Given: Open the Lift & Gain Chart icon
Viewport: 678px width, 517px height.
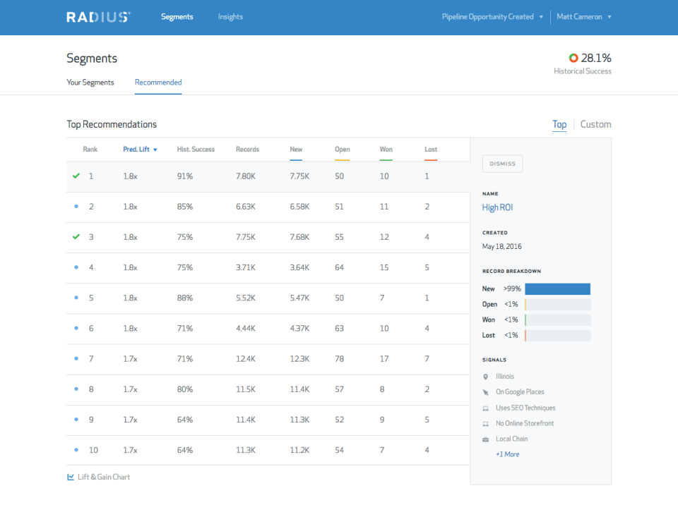Looking at the screenshot, I should [70, 477].
